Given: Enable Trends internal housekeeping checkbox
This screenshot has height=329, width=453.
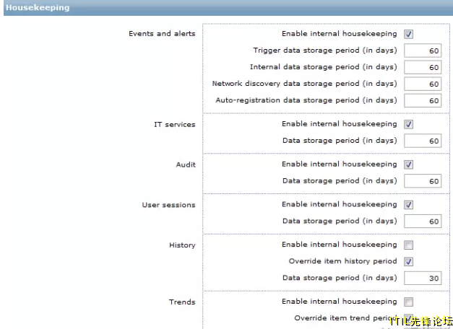Looking at the screenshot, I should click(x=408, y=302).
